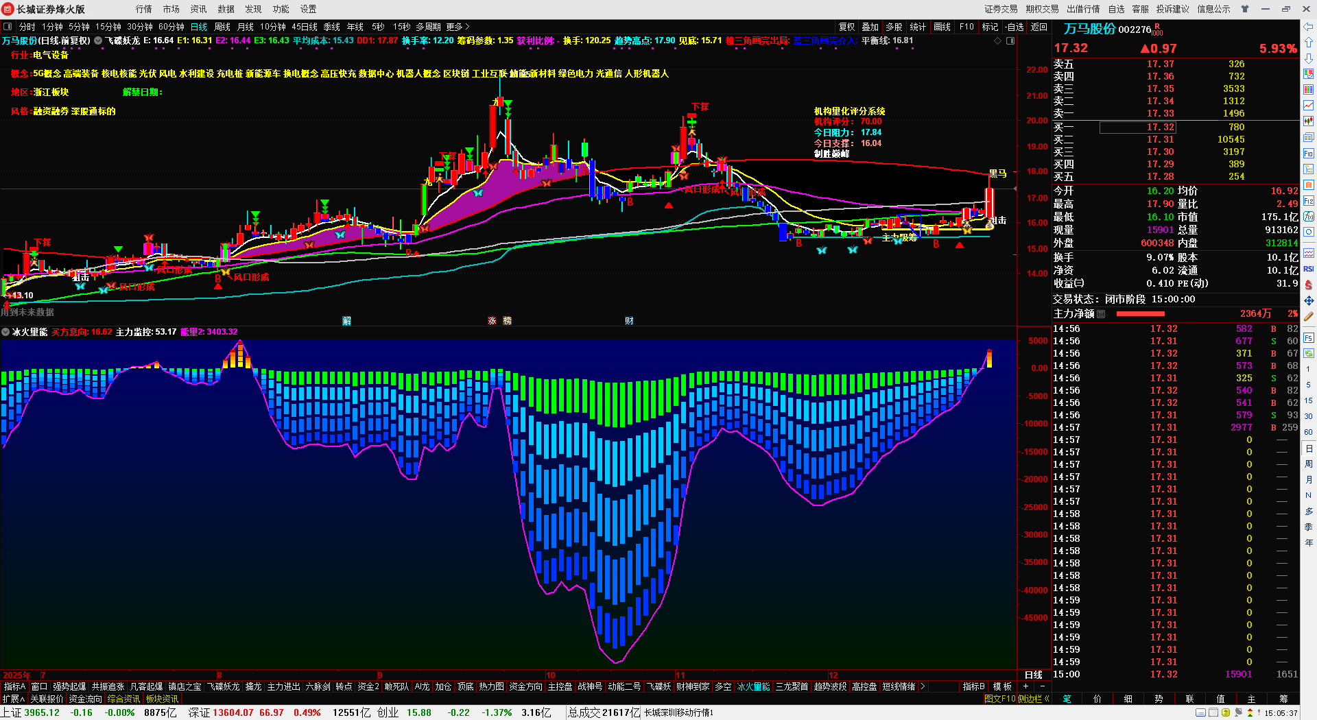Click the green refresh icon in sidebar

point(1309,354)
